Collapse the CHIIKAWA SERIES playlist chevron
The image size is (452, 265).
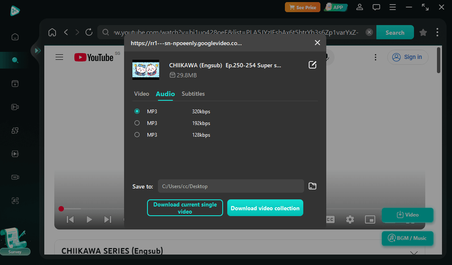click(x=414, y=253)
